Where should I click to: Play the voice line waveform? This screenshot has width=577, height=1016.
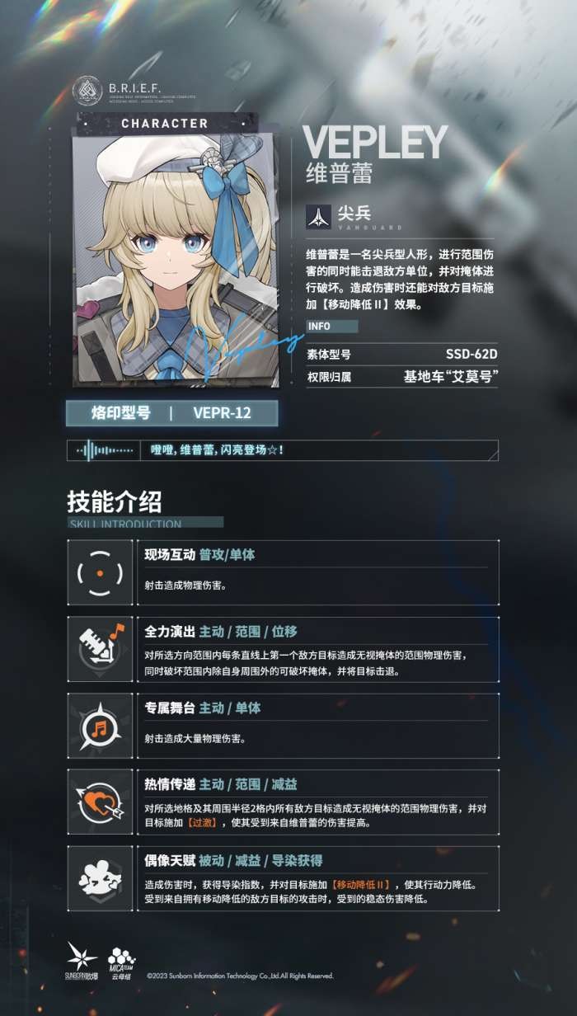105,450
